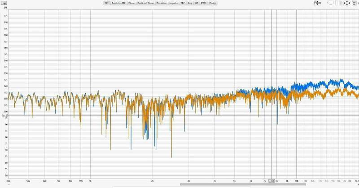This screenshot has width=359, height=188.
Task: View the Clarity tab
Action: (212, 3)
